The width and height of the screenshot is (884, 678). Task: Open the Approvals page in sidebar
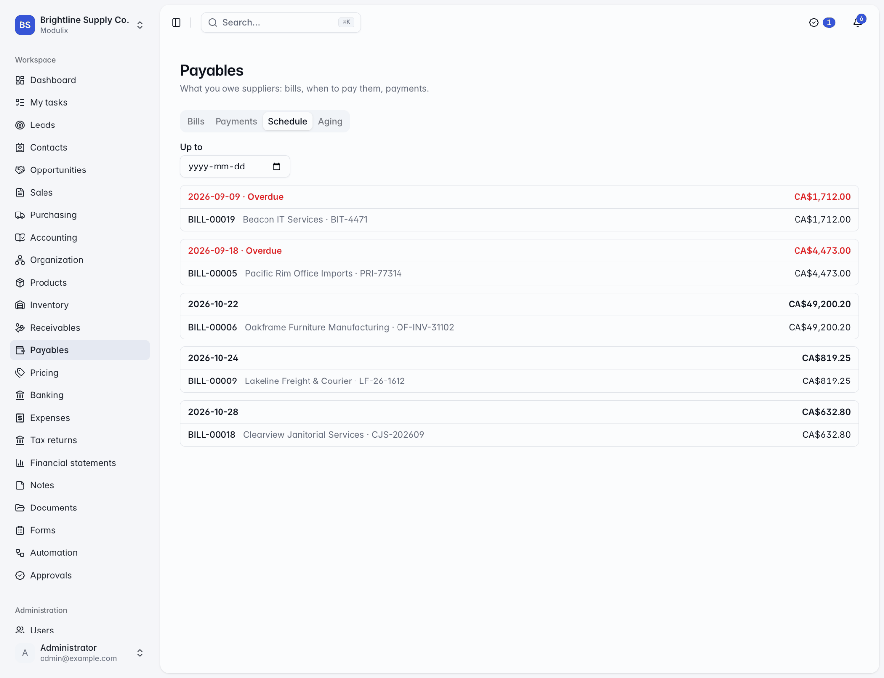coord(80,575)
